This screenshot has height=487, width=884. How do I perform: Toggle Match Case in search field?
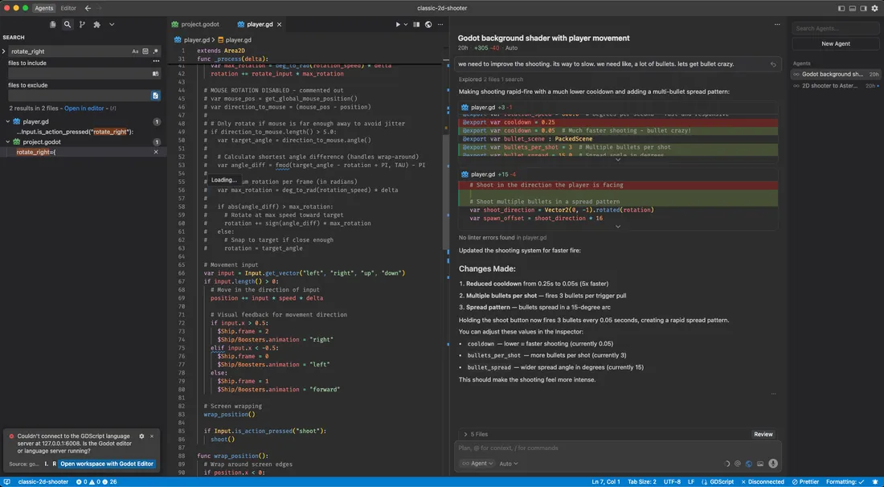[x=135, y=51]
